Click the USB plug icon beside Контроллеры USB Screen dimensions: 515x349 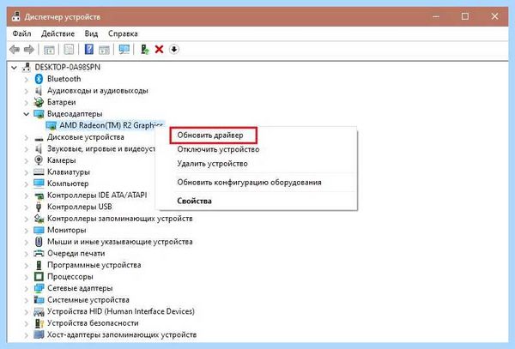click(x=39, y=207)
